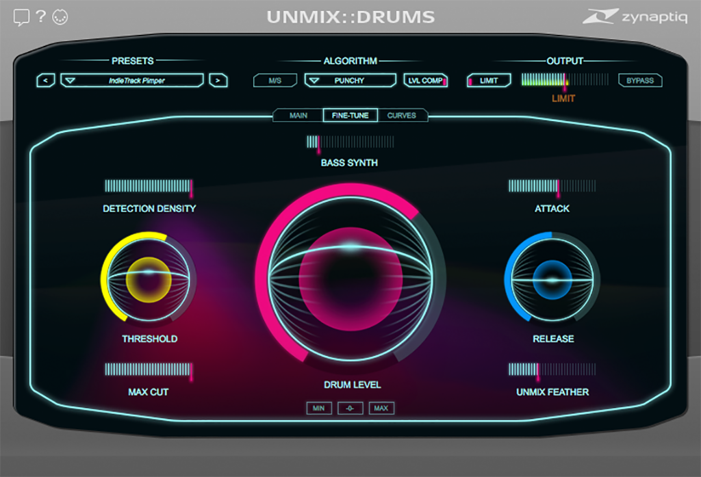The width and height of the screenshot is (701, 477).
Task: Open the IndieTrack Pimper preset dropdown
Action: pyautogui.click(x=132, y=81)
